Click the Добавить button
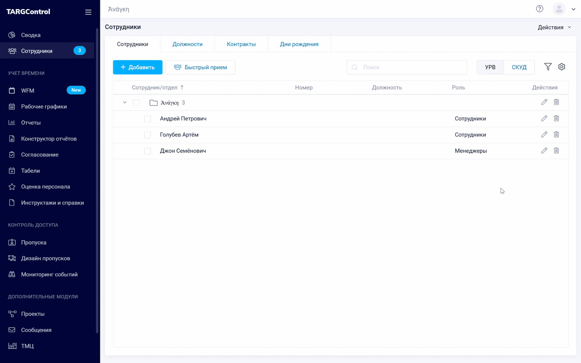The width and height of the screenshot is (581, 363). pos(138,67)
